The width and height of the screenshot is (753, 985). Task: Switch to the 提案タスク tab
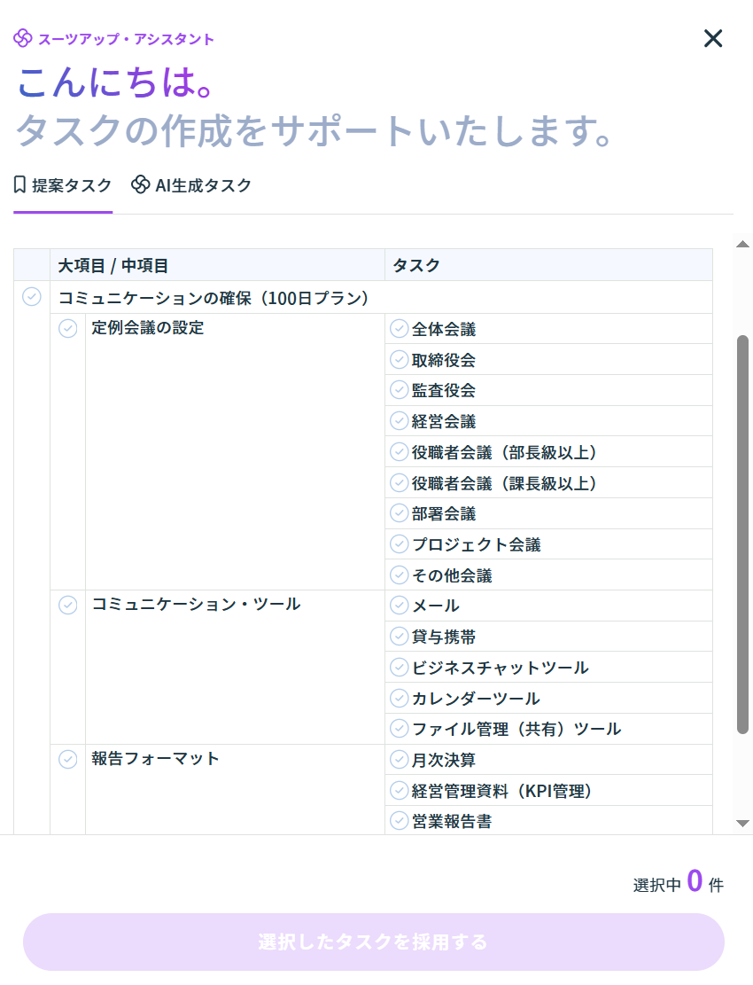[x=63, y=185]
